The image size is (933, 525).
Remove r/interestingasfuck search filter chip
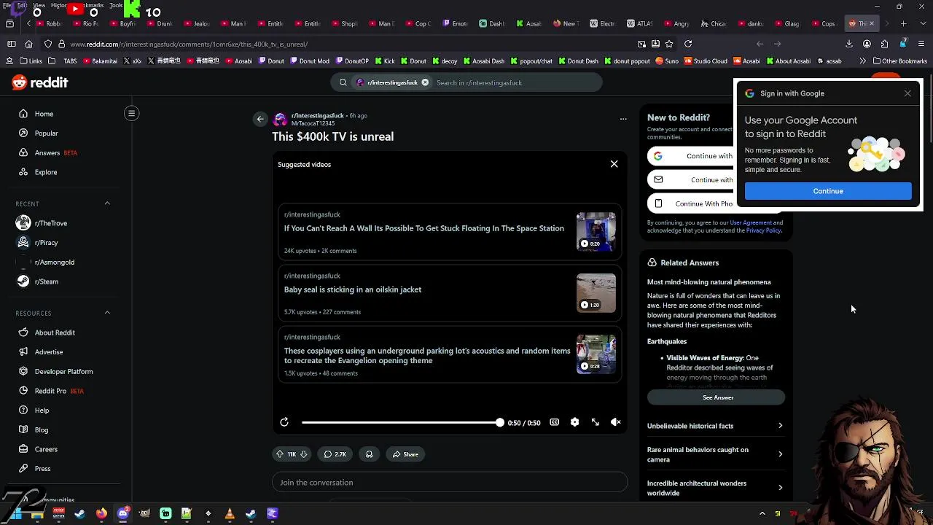pyautogui.click(x=425, y=82)
